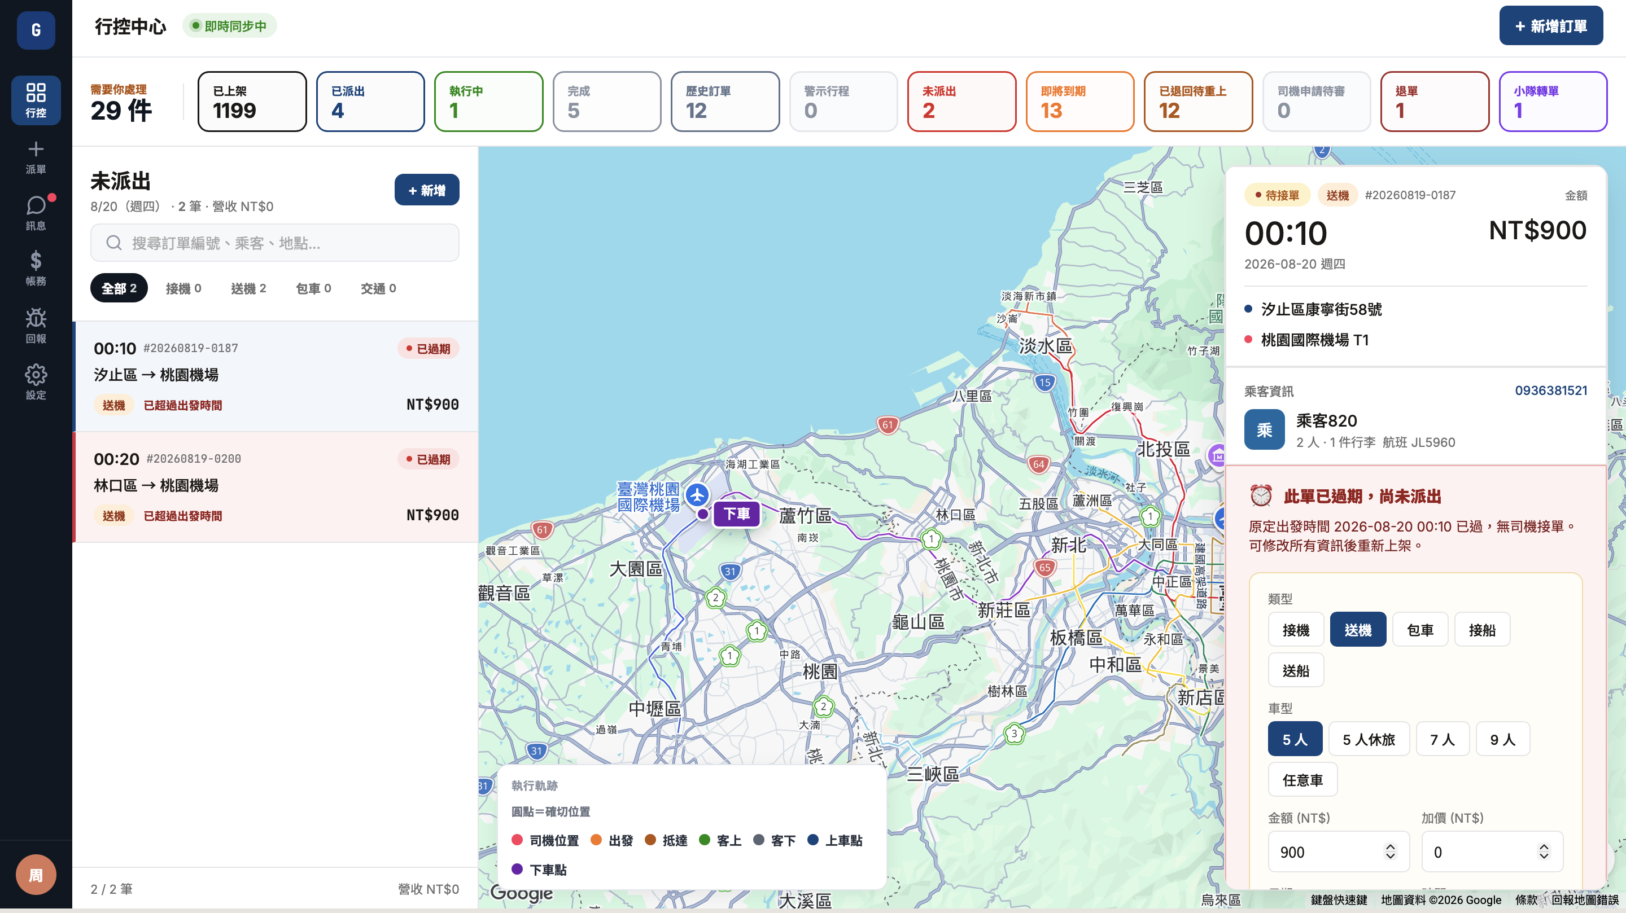
Task: Focus the order search input field
Action: coord(274,243)
